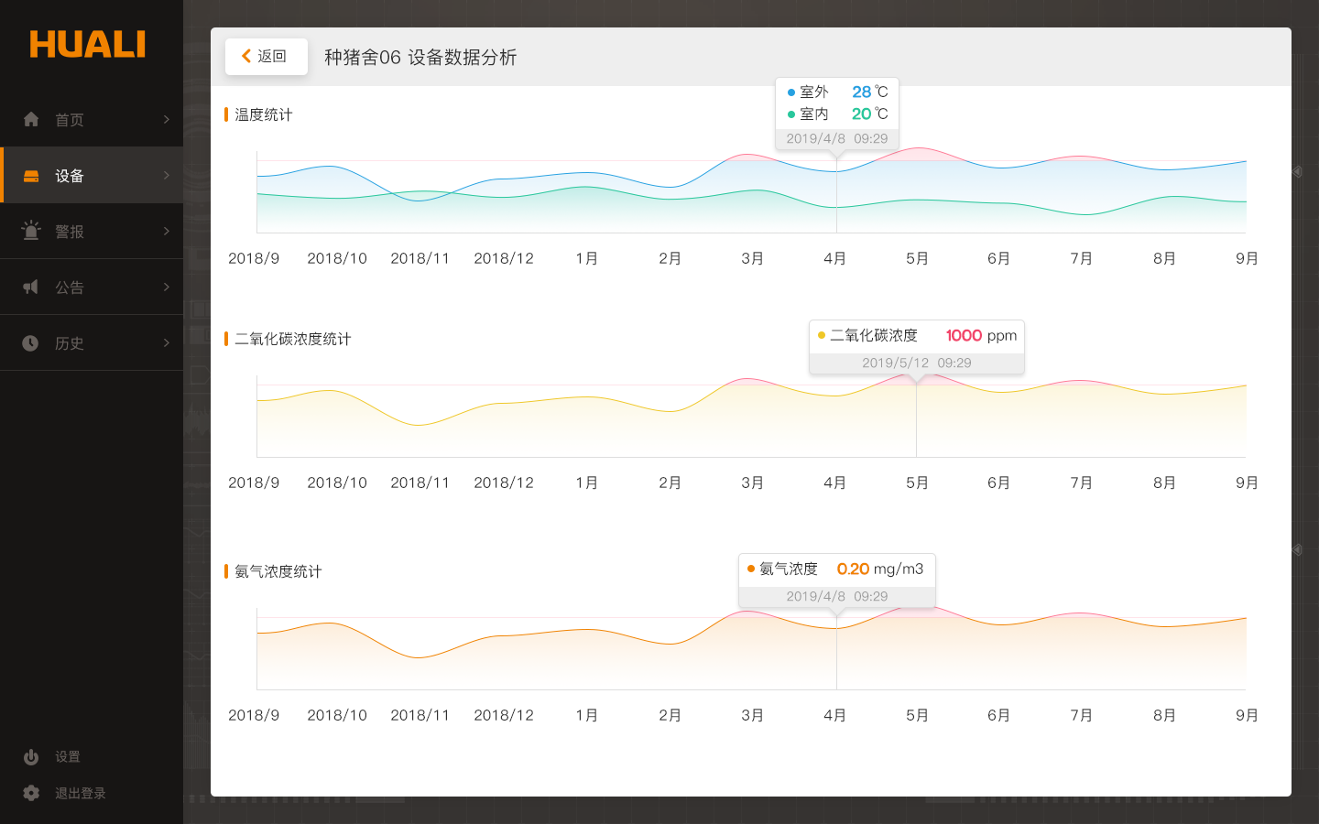The height and width of the screenshot is (824, 1319).
Task: Click the home icon in sidebar
Action: tap(31, 119)
